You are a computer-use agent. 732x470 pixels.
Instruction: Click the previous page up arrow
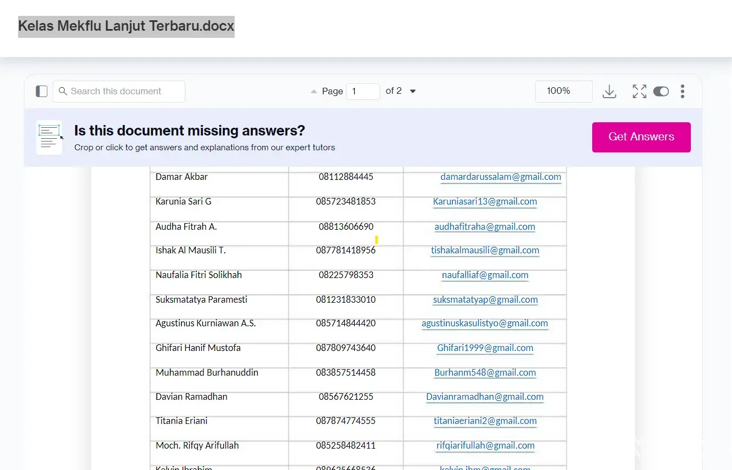pos(314,92)
